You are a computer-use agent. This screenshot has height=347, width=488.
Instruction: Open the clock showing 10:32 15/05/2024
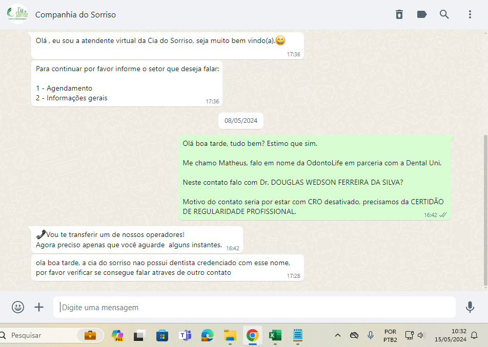tap(451, 335)
